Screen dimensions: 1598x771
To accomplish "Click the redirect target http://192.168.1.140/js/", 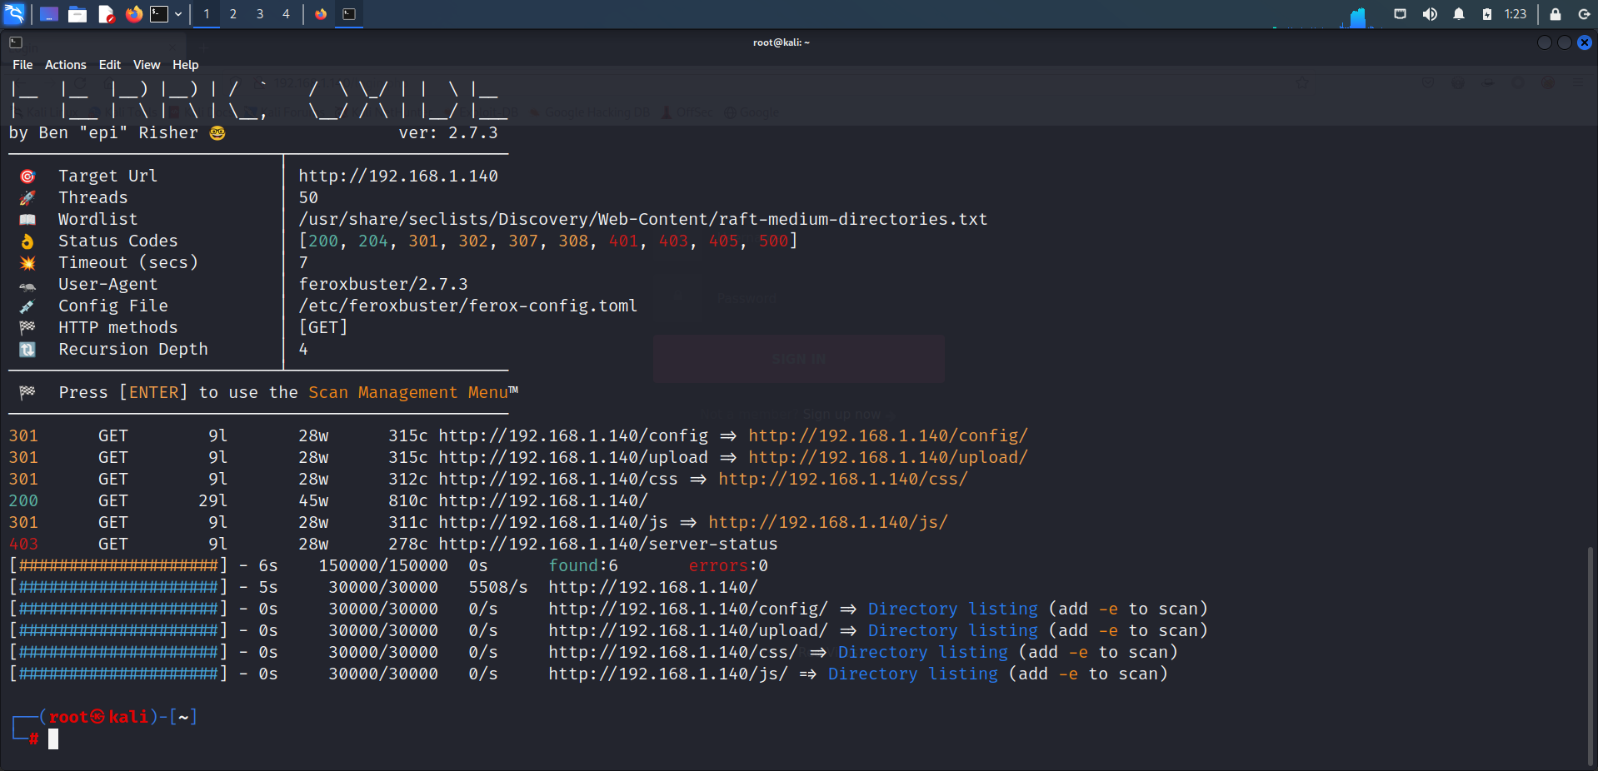I will click(828, 522).
